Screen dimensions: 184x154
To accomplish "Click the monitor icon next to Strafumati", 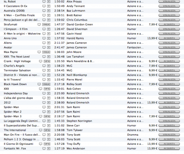I will click(x=39, y=25).
